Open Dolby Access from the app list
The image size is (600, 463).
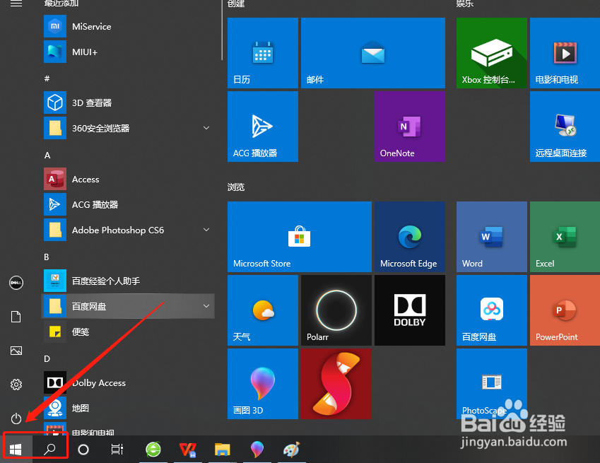coord(128,382)
